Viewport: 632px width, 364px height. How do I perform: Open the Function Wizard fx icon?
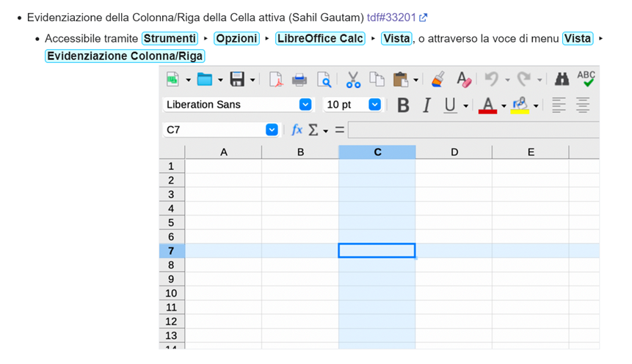pos(297,130)
